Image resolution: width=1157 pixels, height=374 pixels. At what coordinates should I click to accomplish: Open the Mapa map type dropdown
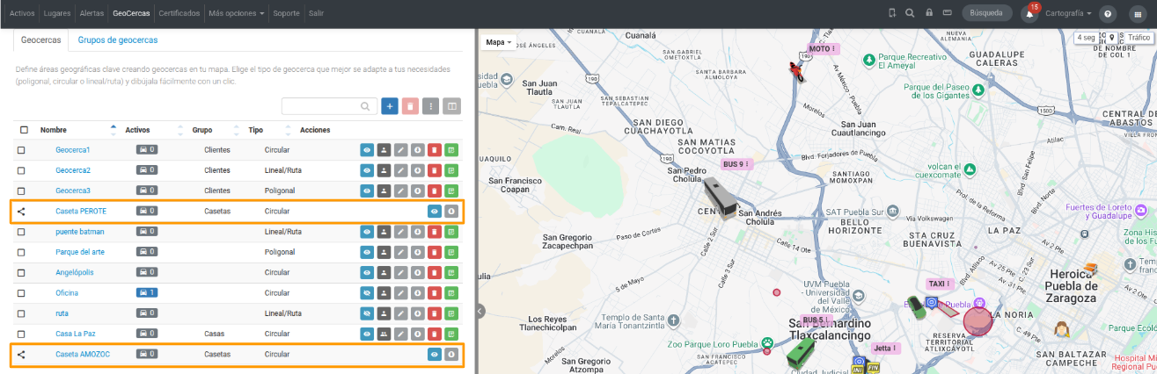pyautogui.click(x=499, y=42)
